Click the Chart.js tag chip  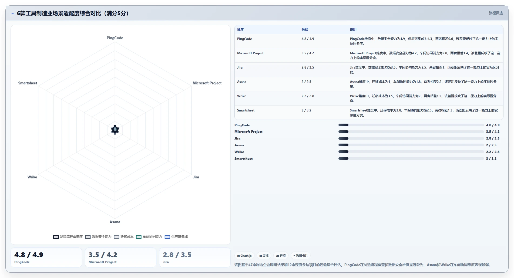point(244,256)
